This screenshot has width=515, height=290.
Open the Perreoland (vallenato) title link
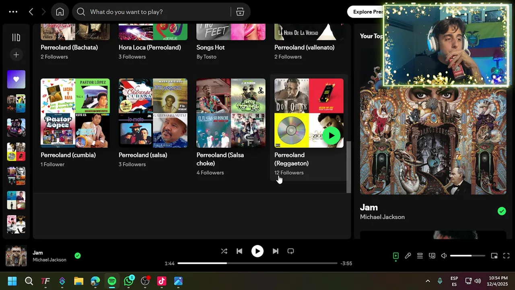pos(304,47)
